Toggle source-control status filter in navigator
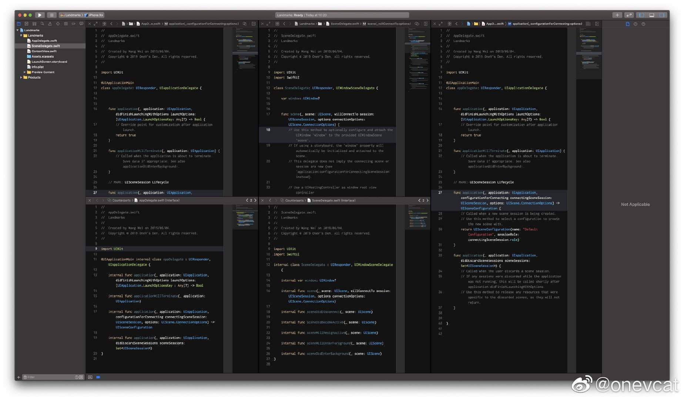This screenshot has height=400, width=684. 81,377
